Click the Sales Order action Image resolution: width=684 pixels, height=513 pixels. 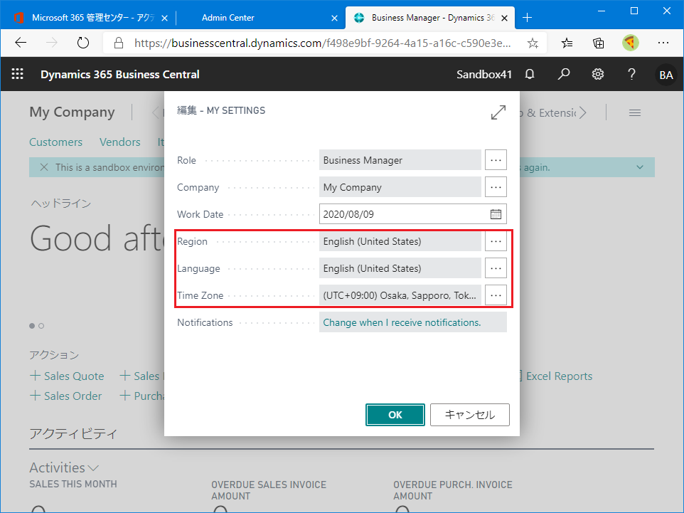pyautogui.click(x=66, y=396)
